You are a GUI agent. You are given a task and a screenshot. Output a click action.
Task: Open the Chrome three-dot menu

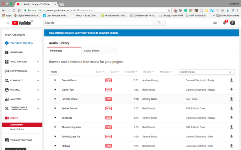pyautogui.click(x=238, y=10)
